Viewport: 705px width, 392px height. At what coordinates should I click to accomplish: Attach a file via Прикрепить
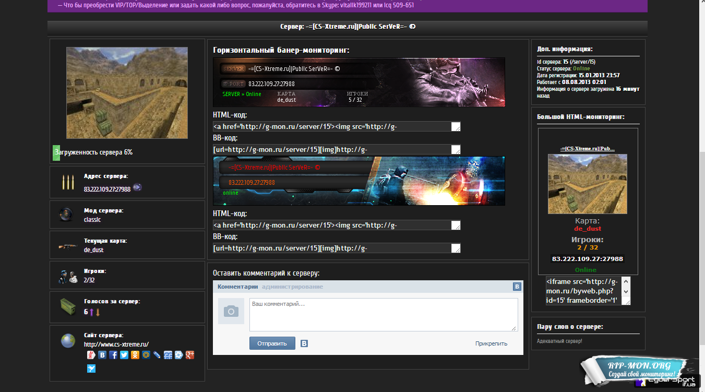click(491, 343)
